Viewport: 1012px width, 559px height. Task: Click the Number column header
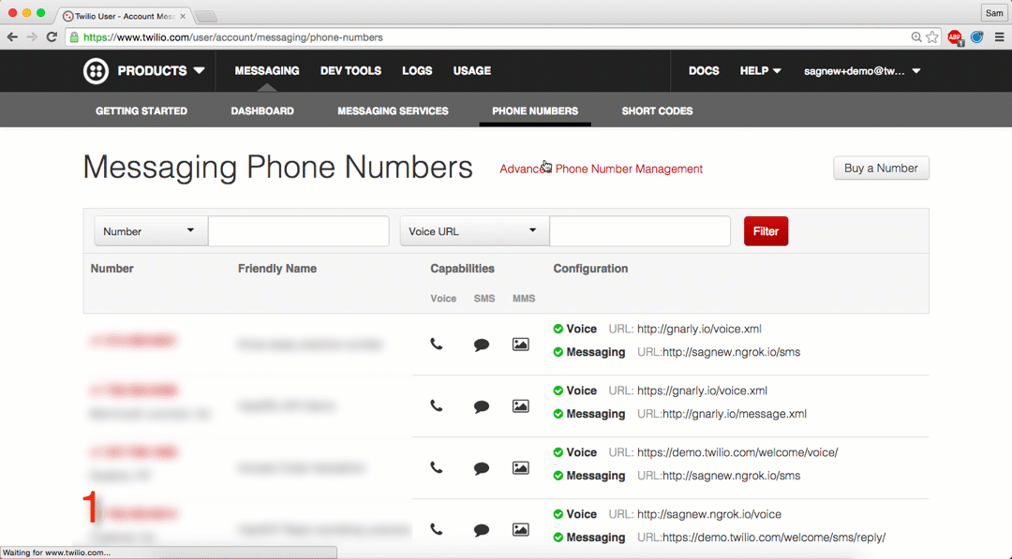click(x=112, y=269)
